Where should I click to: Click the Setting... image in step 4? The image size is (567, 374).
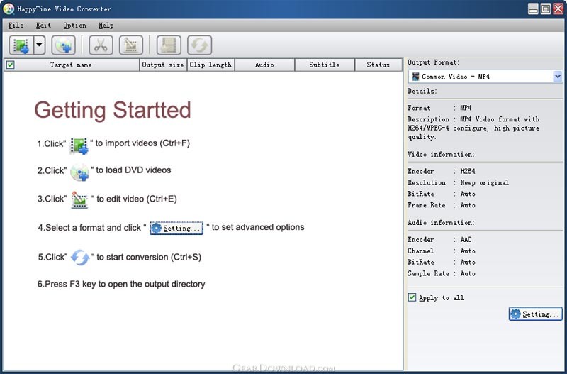point(176,228)
